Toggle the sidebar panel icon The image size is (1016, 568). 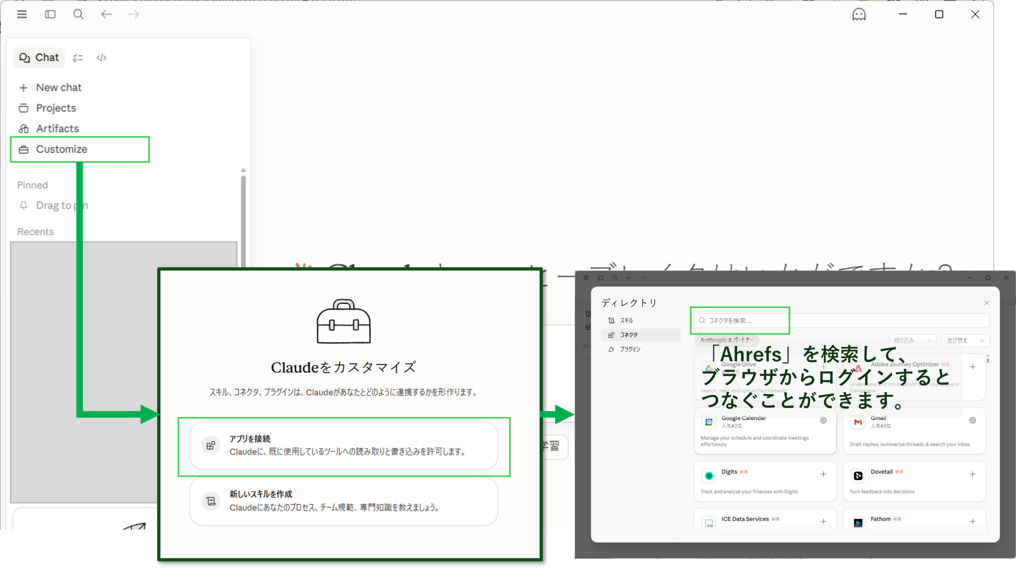tap(50, 14)
